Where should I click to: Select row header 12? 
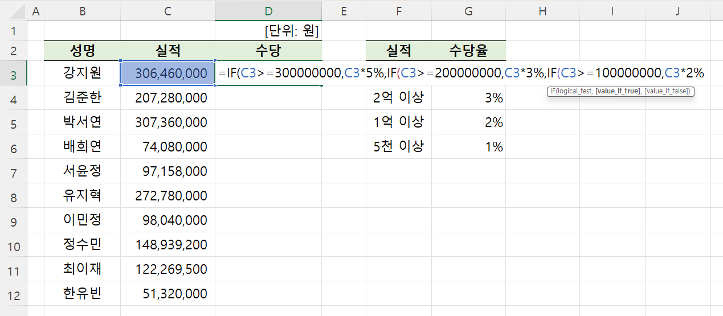point(14,294)
